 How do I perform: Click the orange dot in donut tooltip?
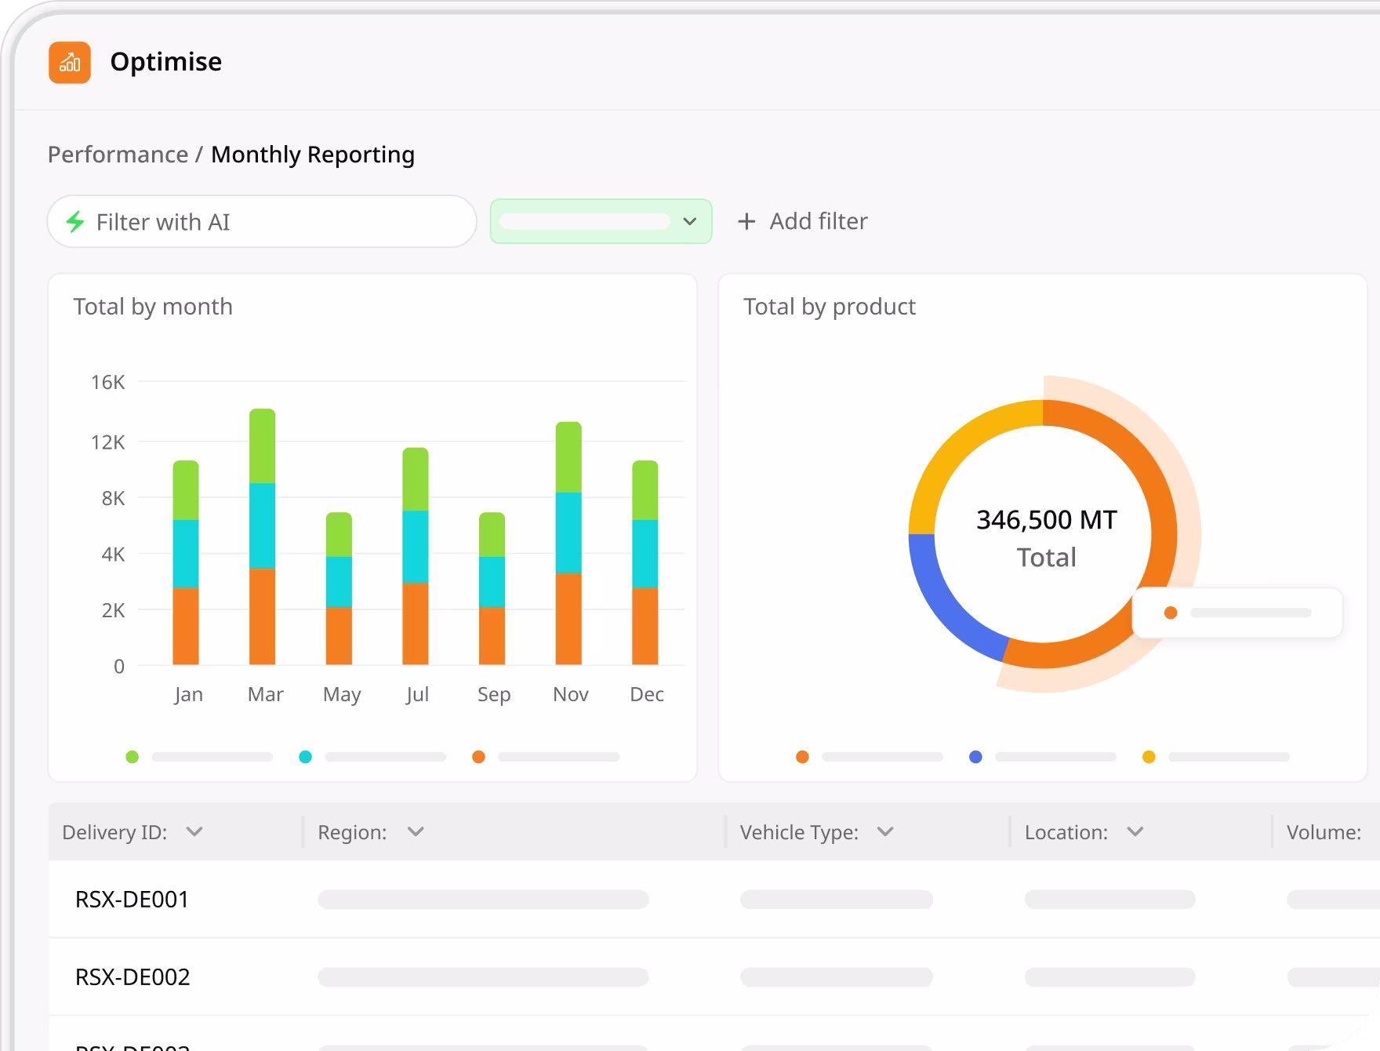[x=1171, y=613]
